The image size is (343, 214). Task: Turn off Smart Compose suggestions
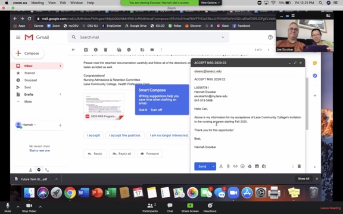156,110
